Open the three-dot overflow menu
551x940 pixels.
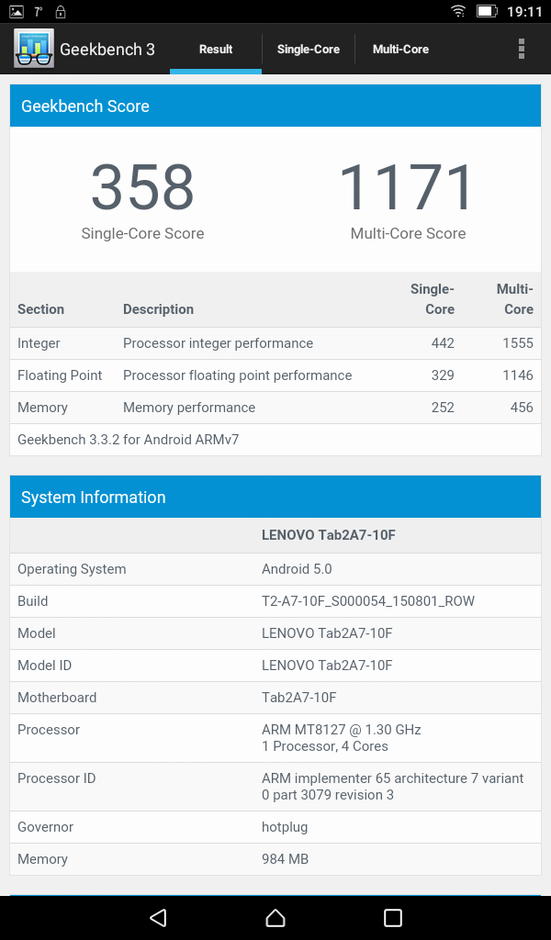[x=522, y=49]
